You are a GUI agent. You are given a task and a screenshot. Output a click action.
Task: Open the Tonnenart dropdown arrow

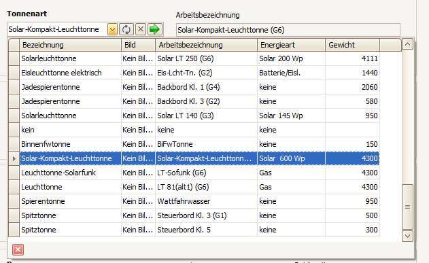click(112, 29)
